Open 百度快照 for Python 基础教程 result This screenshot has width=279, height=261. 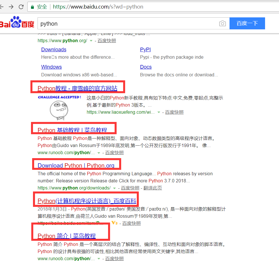[x=114, y=153]
